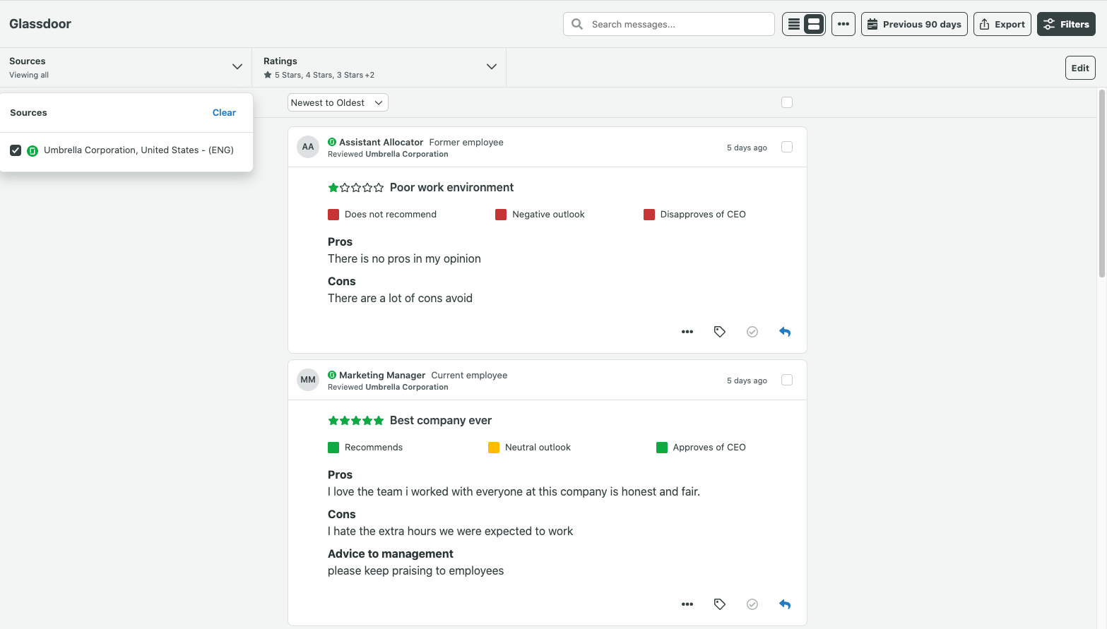
Task: Open more options for the first review
Action: tap(687, 331)
